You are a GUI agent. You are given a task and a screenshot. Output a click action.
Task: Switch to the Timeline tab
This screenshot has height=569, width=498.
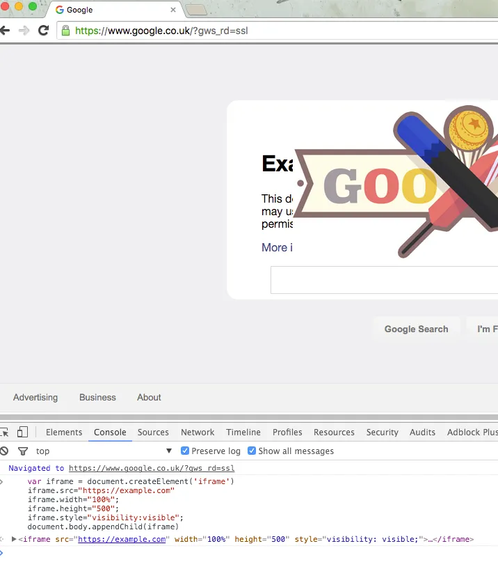[x=243, y=432]
